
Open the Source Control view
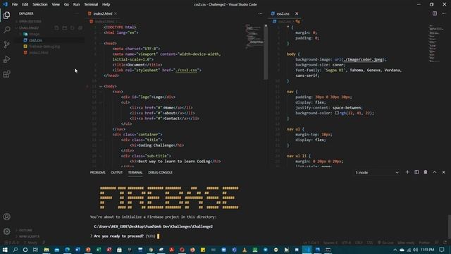pos(6,44)
